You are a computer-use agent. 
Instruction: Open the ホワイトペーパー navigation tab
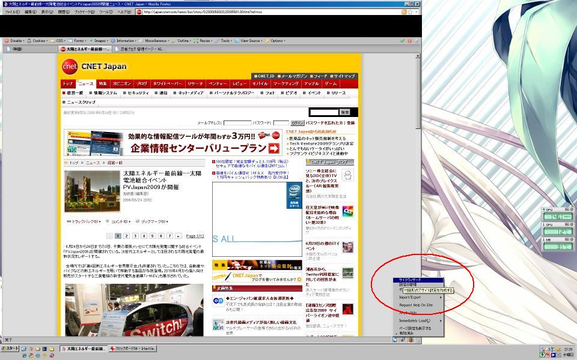pos(168,84)
